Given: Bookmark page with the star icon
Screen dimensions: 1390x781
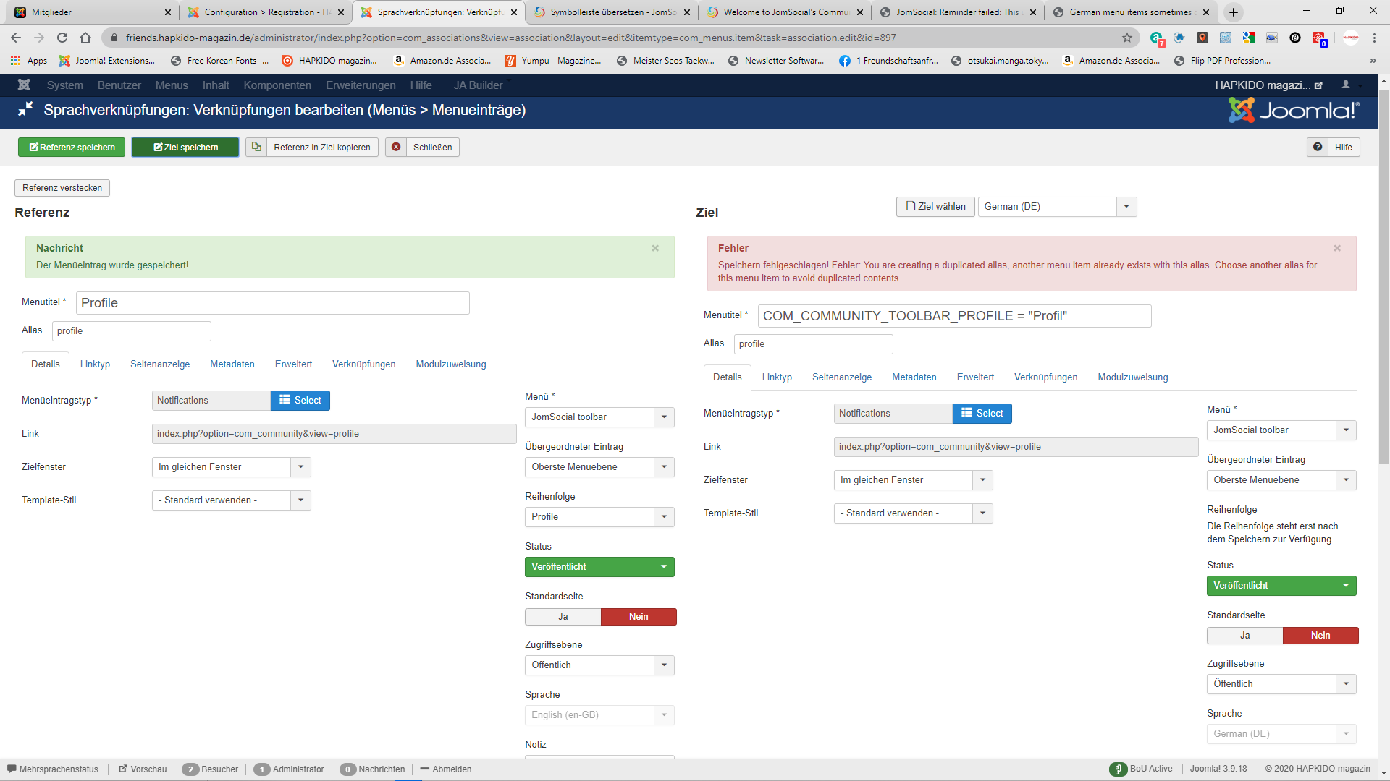Looking at the screenshot, I should [1127, 38].
